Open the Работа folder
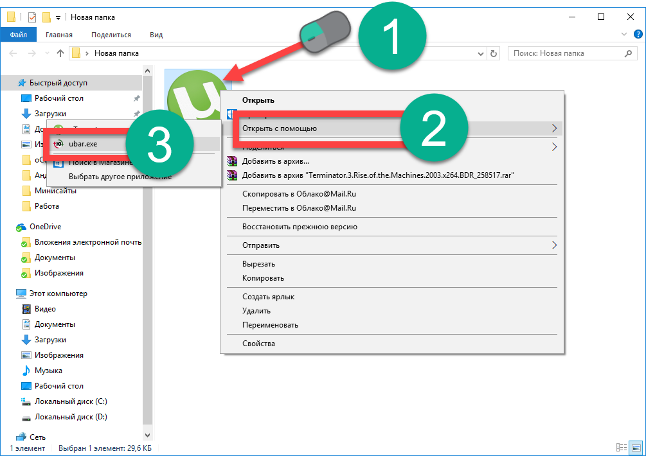 (46, 206)
